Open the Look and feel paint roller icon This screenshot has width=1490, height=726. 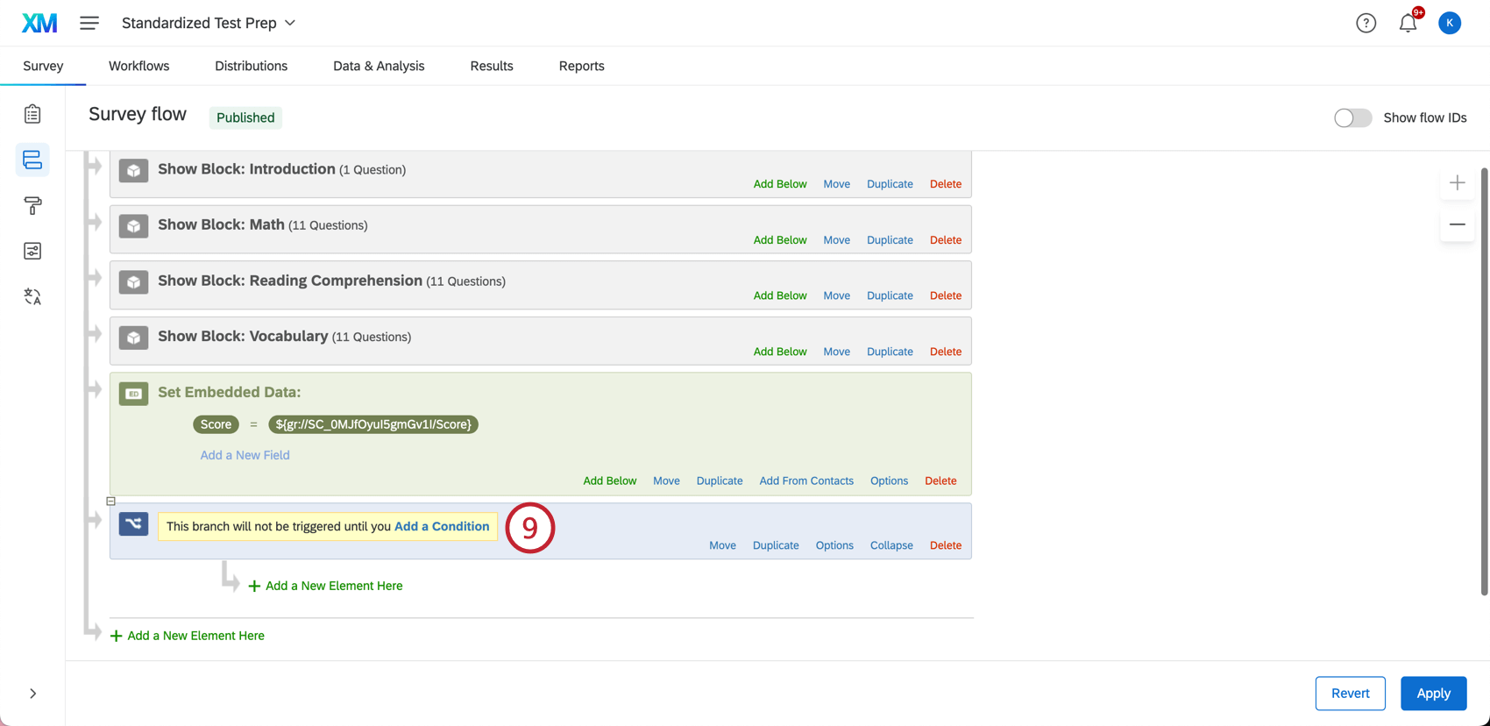pyautogui.click(x=32, y=205)
